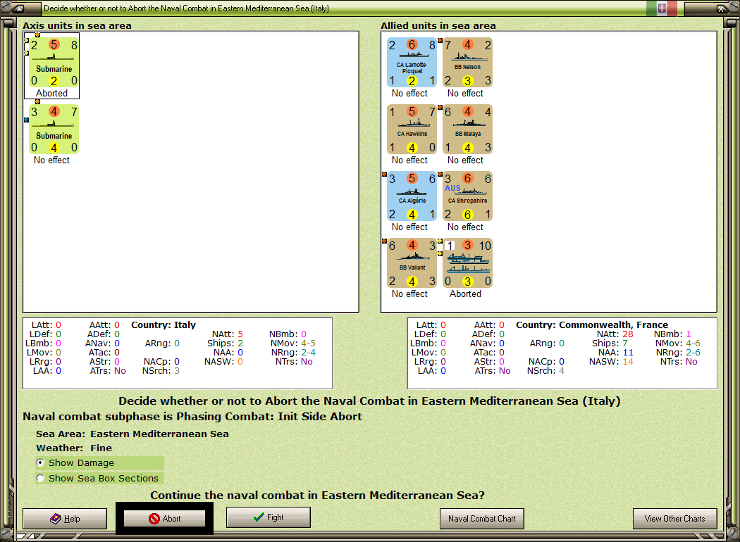Pick the CA Lamotte-Picquet ship counter
The height and width of the screenshot is (542, 740).
click(x=412, y=62)
